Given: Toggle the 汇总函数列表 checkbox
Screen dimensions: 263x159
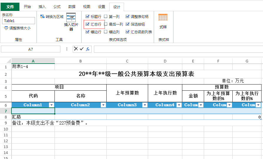Looking at the screenshot, I should coord(128,32).
